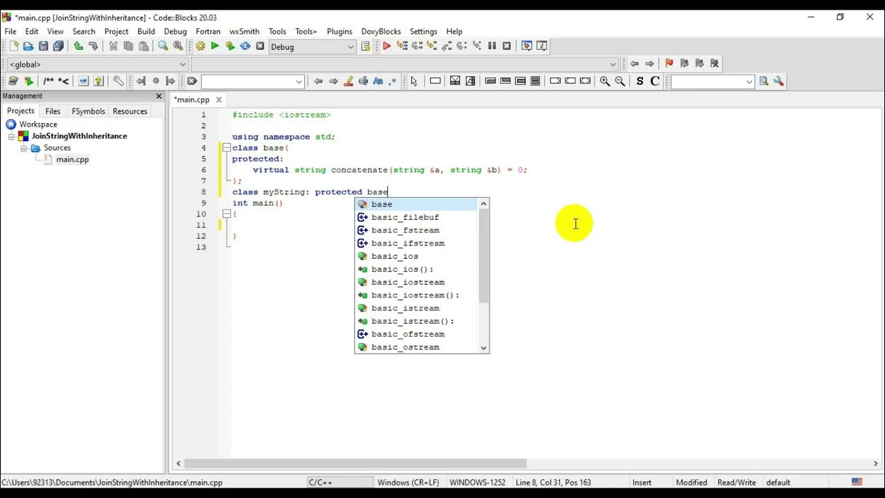Create a new file via toolbar icon
This screenshot has height=498, width=885.
click(x=13, y=46)
